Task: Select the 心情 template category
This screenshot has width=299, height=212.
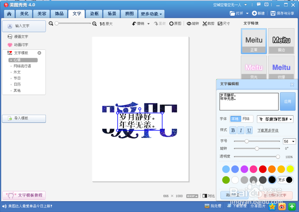Action: pyautogui.click(x=23, y=60)
